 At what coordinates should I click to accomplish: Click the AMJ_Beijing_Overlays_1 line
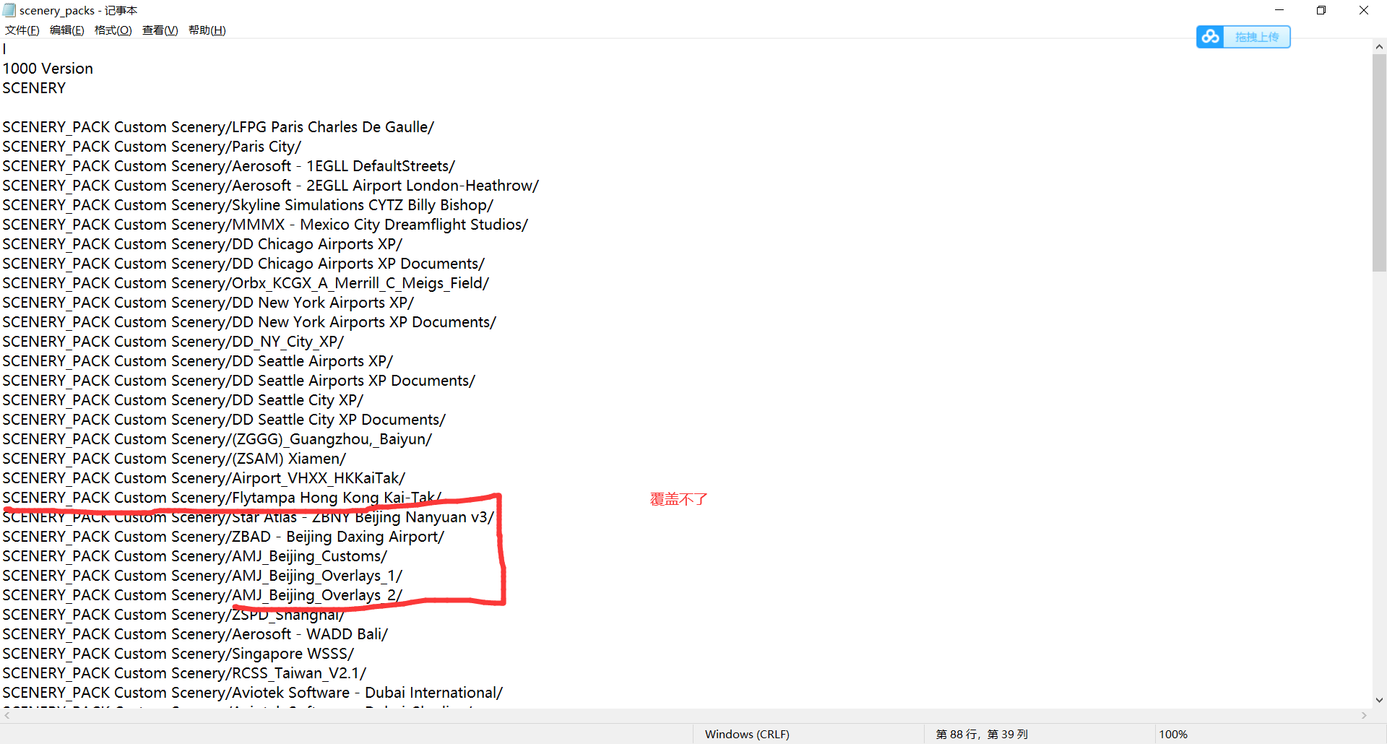coord(202,576)
